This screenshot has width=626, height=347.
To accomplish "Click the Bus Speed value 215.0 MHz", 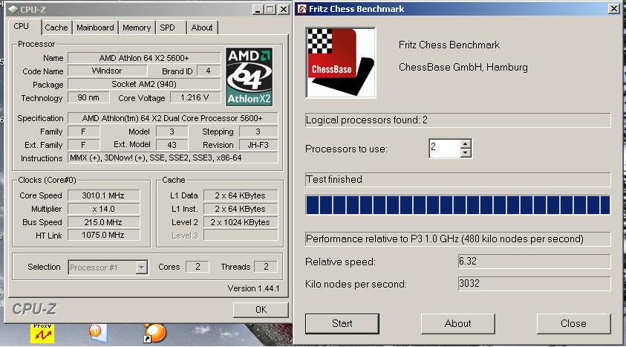I will (x=104, y=222).
